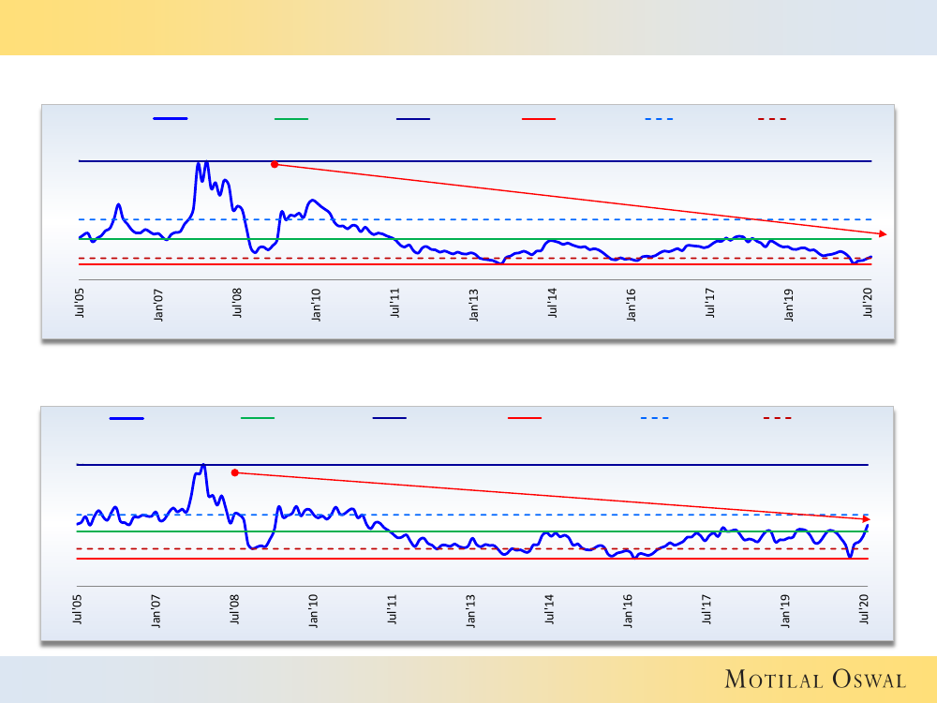The width and height of the screenshot is (937, 703).
Task: Click the thick blue legend line in bottom chart
Action: point(126,418)
